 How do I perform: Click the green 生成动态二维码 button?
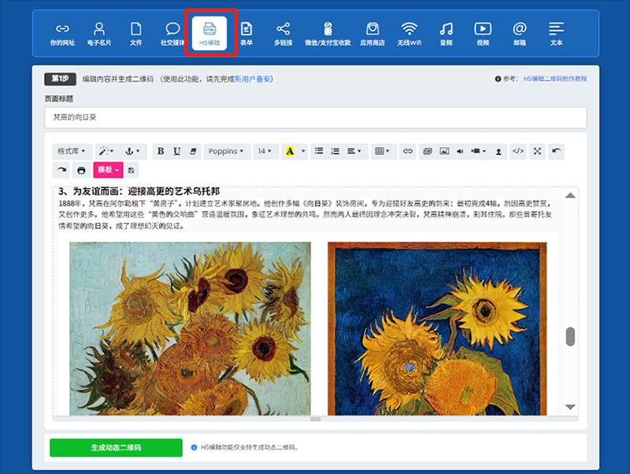pos(116,447)
